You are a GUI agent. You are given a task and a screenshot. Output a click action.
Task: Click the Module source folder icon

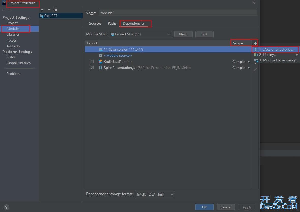point(101,55)
